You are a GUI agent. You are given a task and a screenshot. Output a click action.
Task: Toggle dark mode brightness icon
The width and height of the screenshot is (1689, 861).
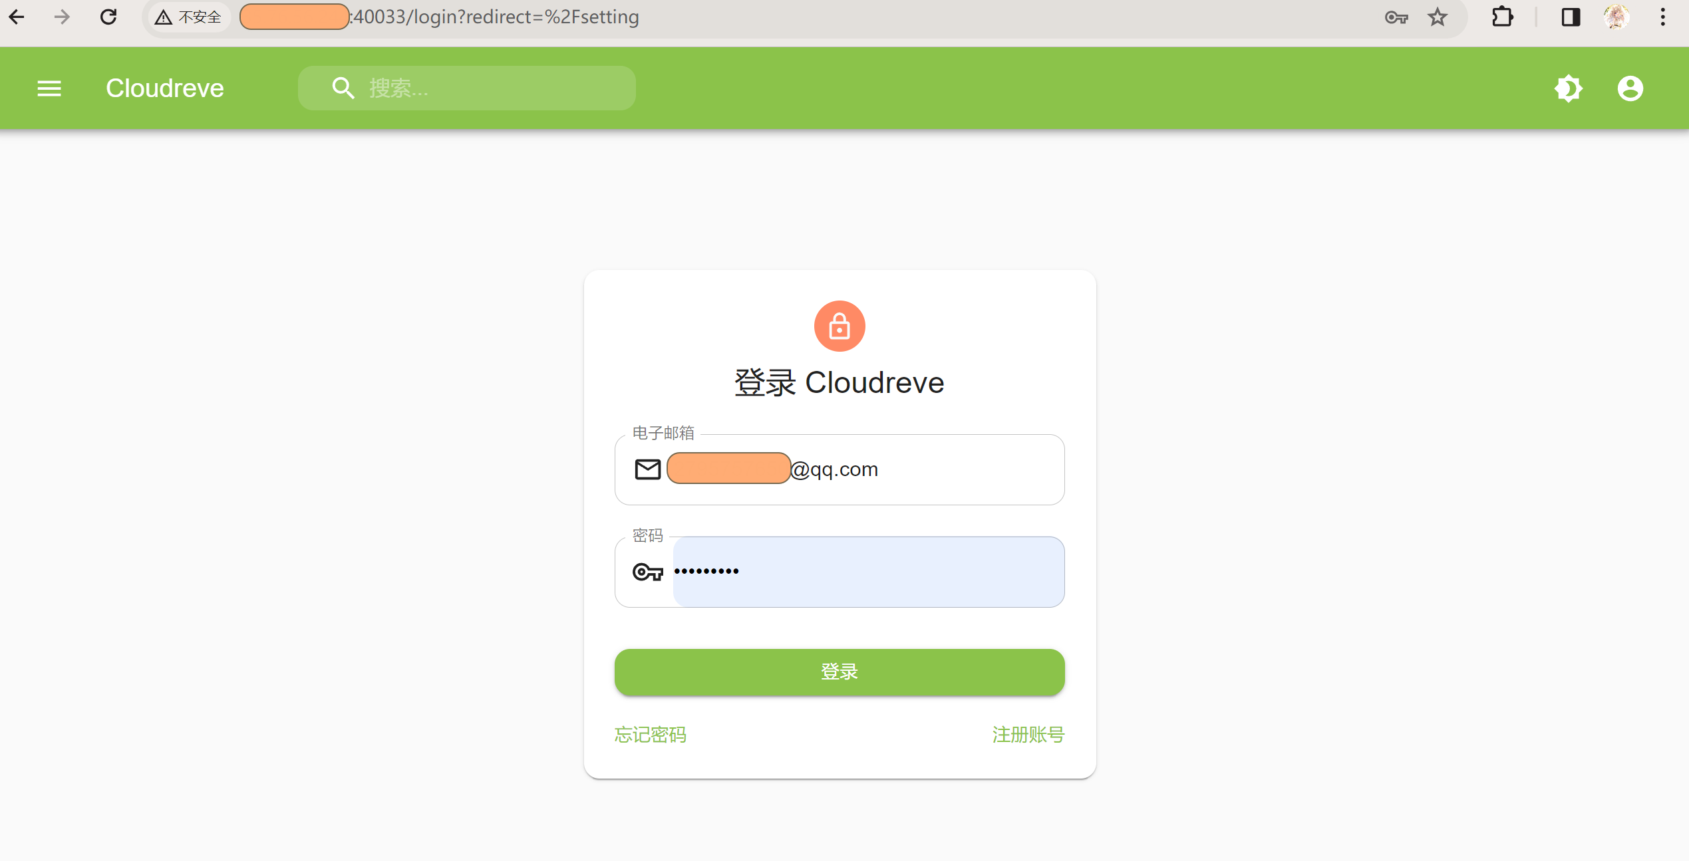(x=1568, y=88)
